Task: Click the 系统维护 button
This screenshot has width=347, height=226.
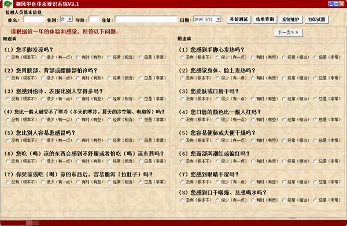Action: tap(290, 20)
